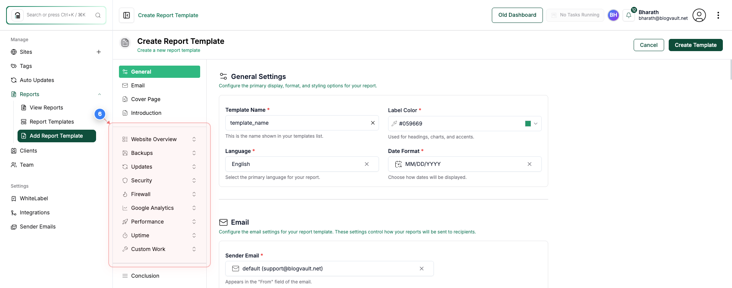This screenshot has width=732, height=288.
Task: Clear the Template Name field
Action: [373, 123]
